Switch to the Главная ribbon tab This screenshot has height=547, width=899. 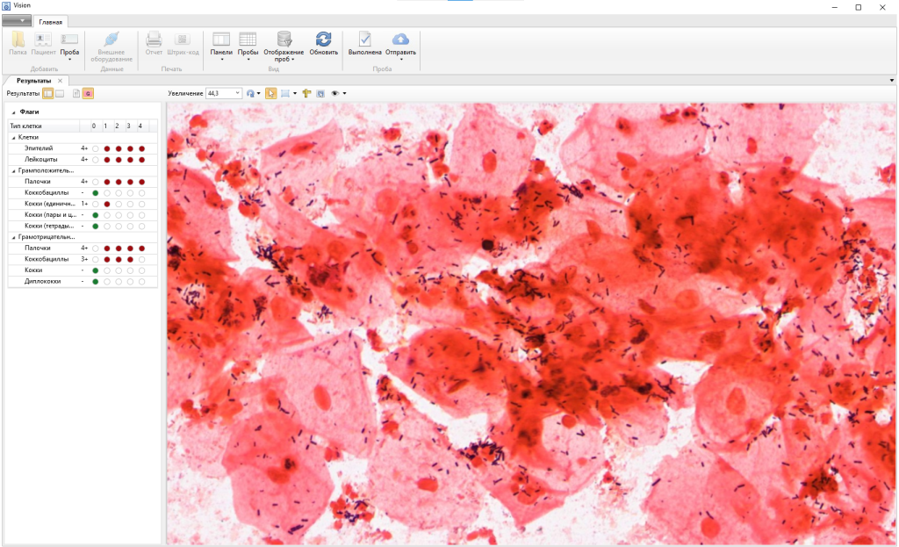click(x=50, y=21)
